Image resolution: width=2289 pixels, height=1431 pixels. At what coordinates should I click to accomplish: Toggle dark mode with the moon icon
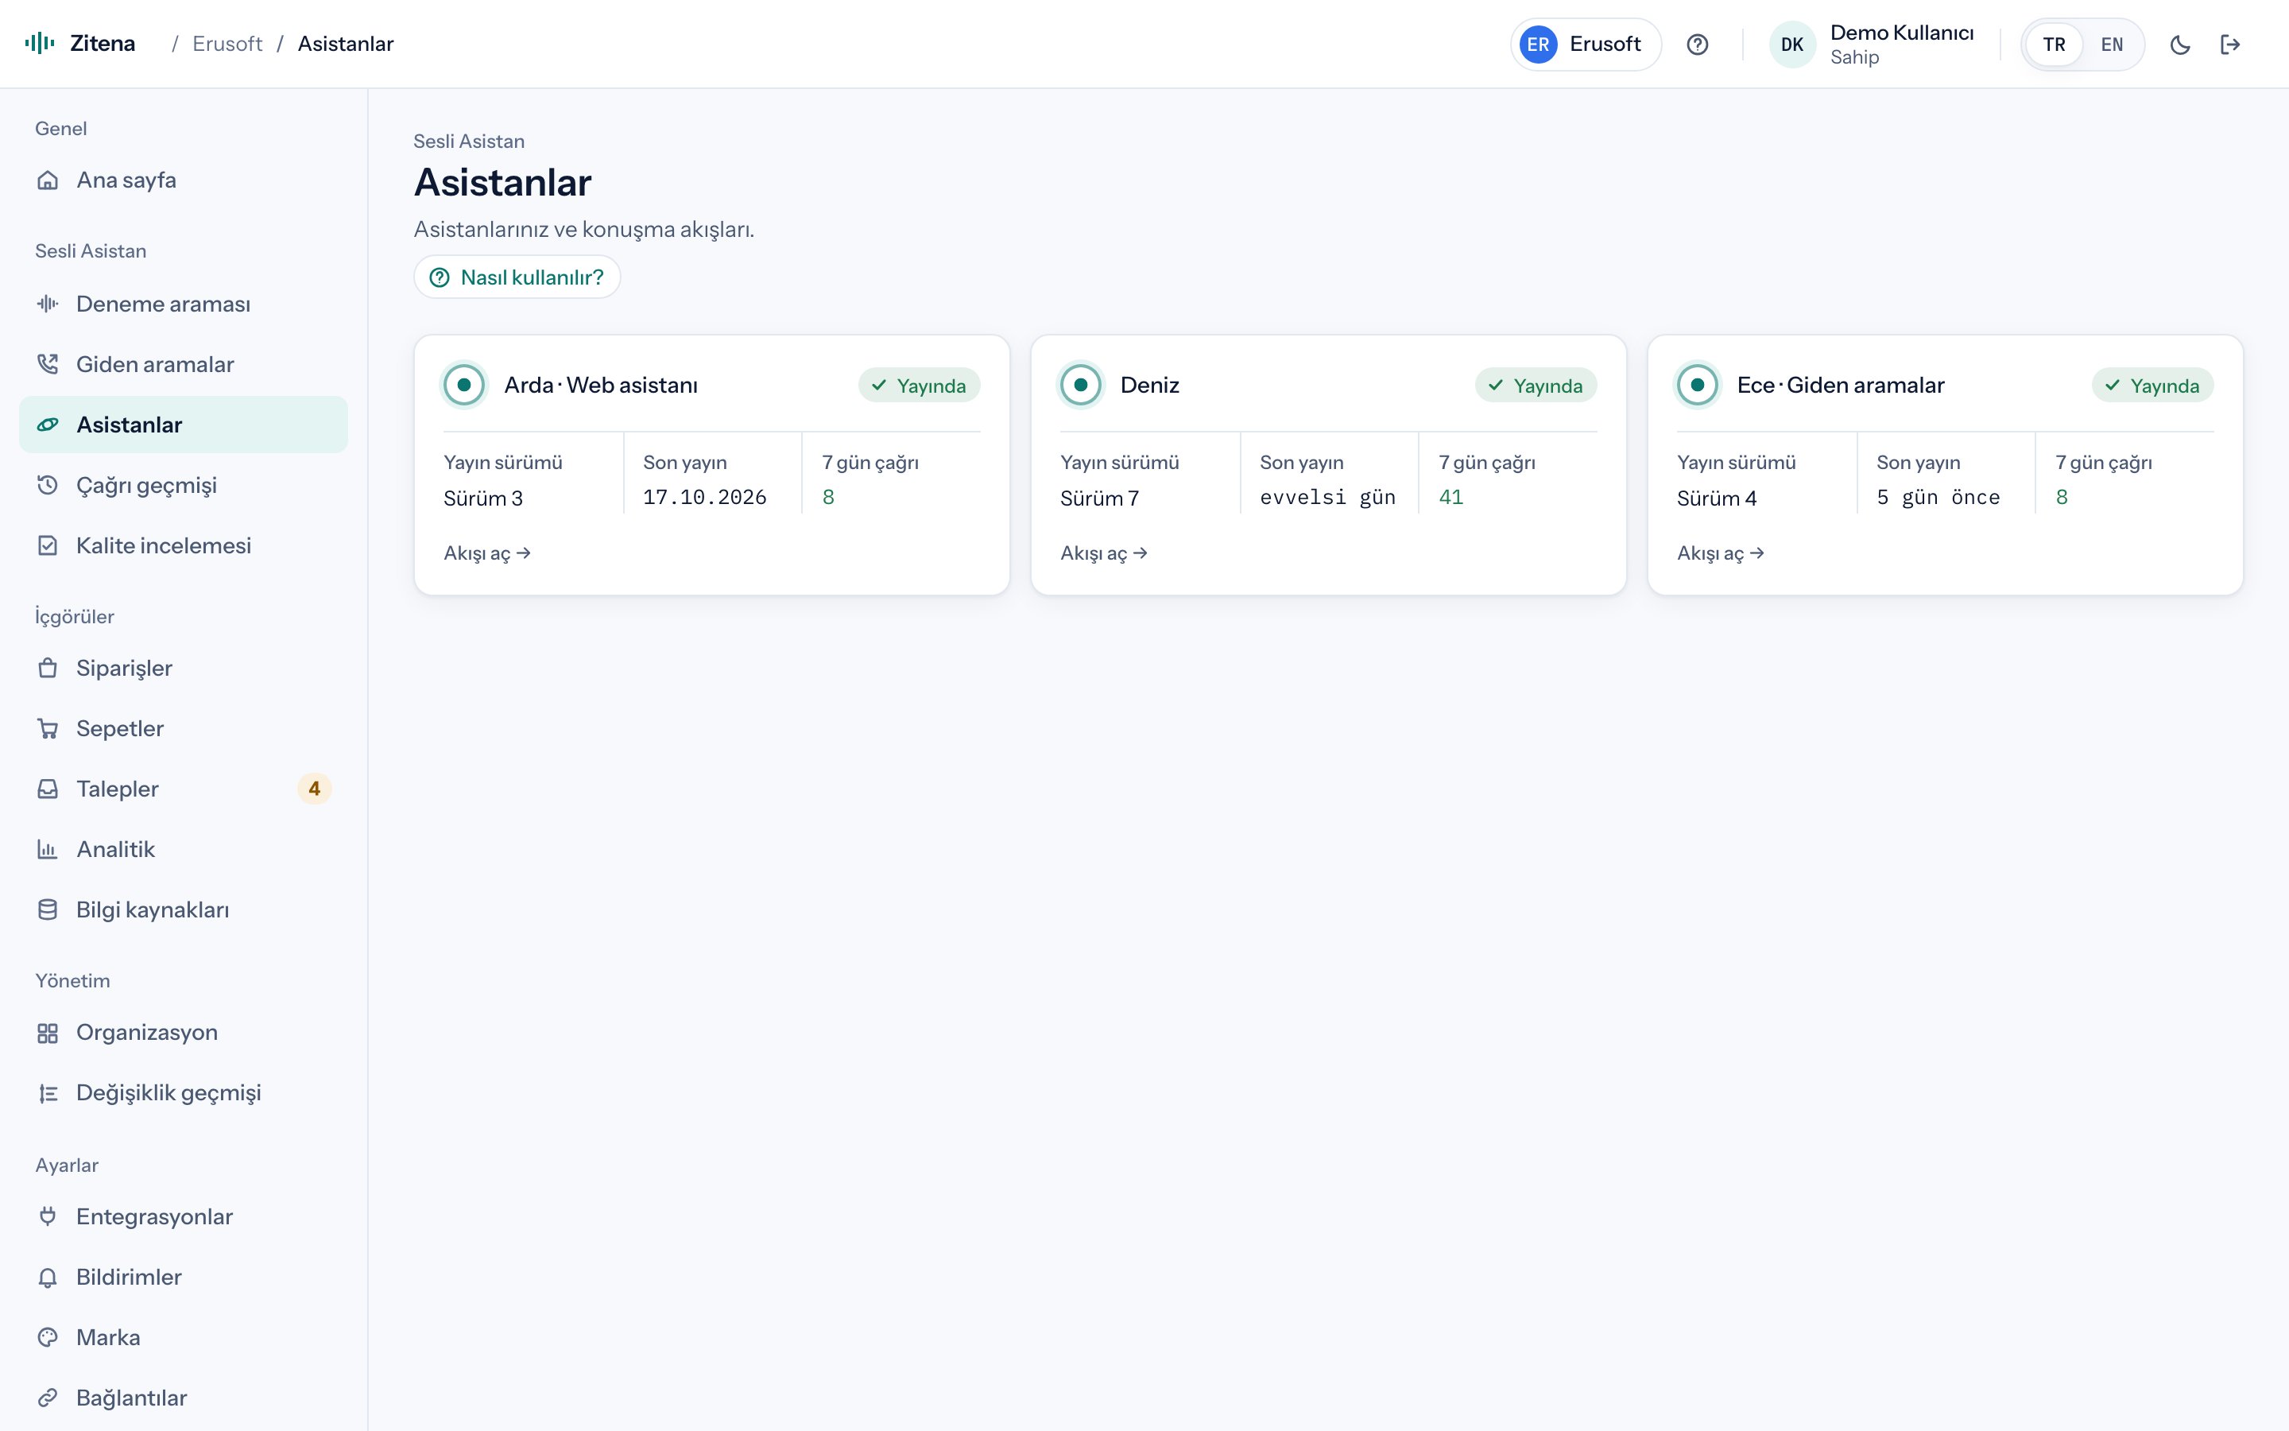pyautogui.click(x=2179, y=45)
